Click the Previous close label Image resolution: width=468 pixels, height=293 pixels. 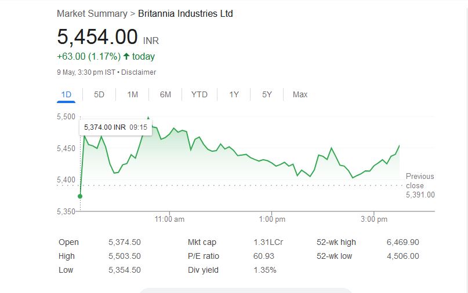point(420,181)
